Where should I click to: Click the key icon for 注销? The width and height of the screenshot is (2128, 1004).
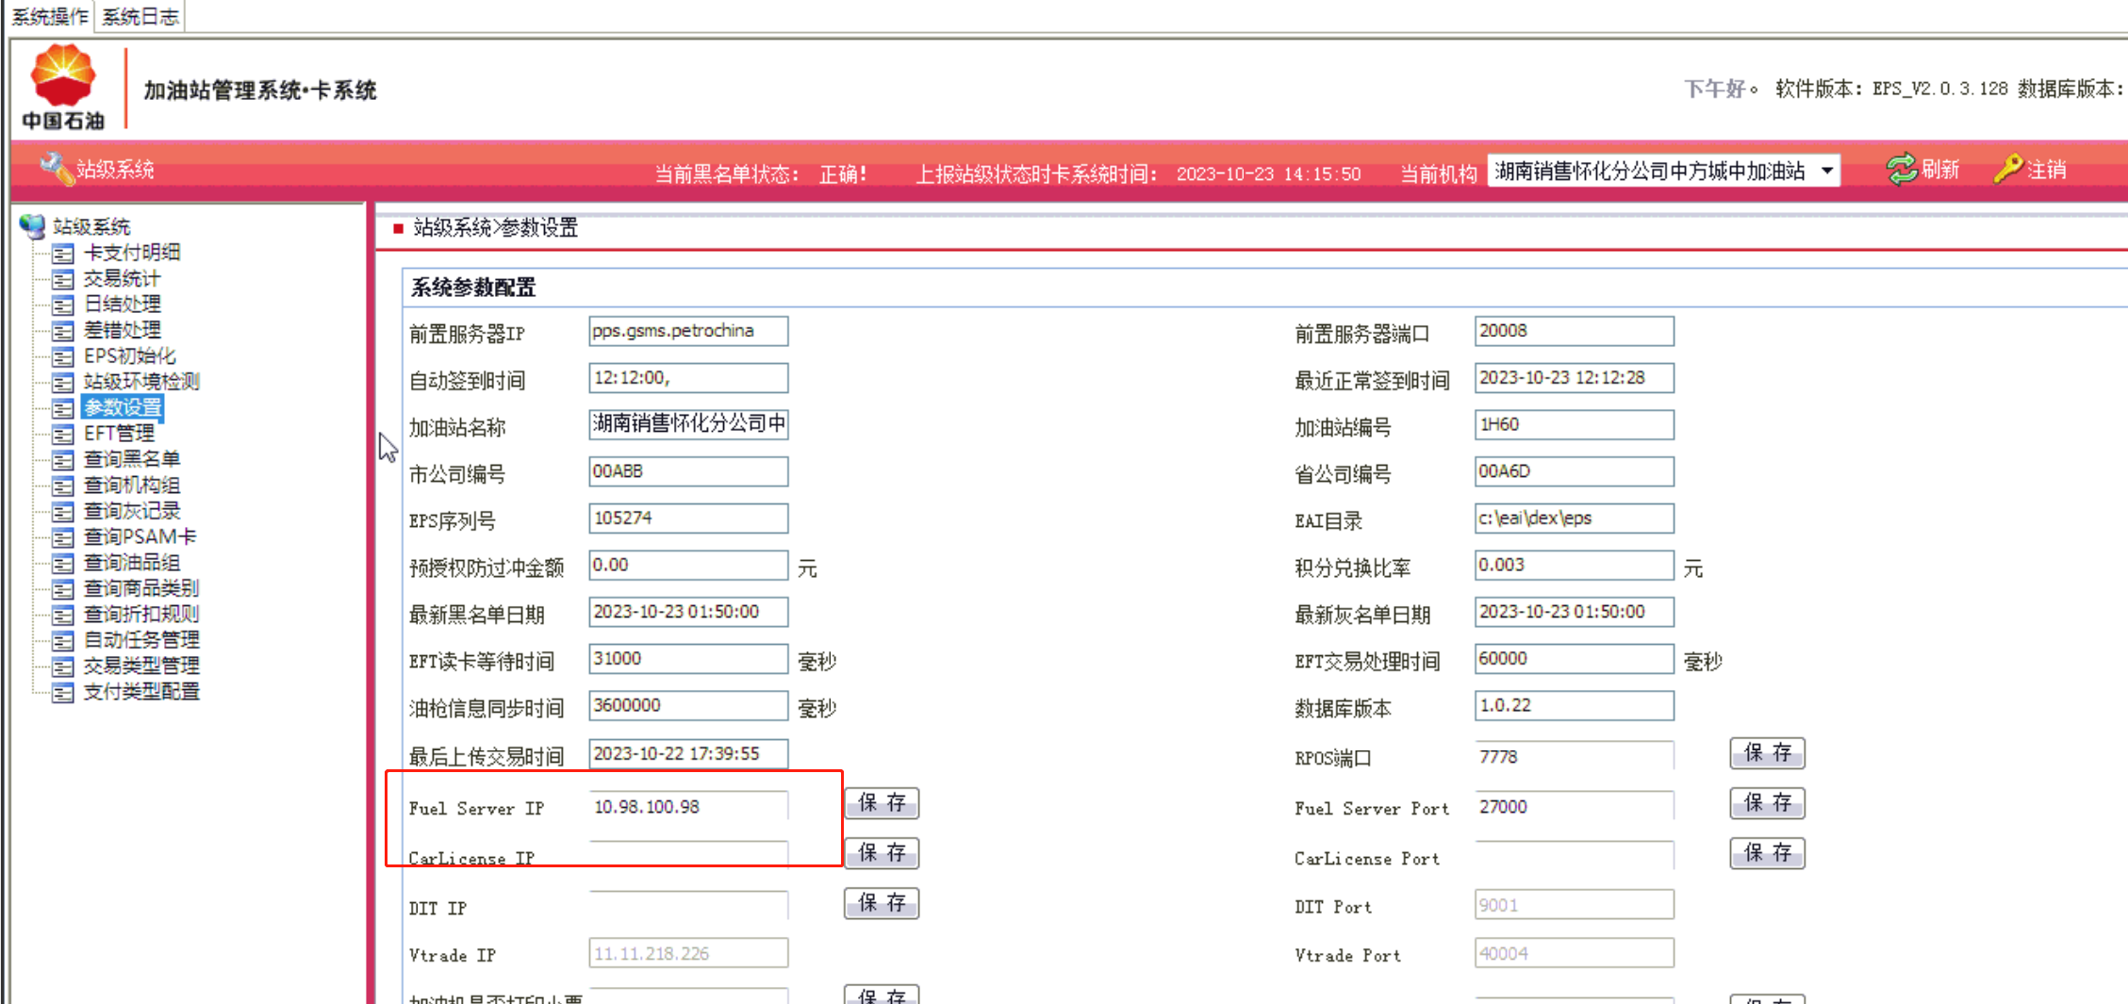click(2007, 170)
